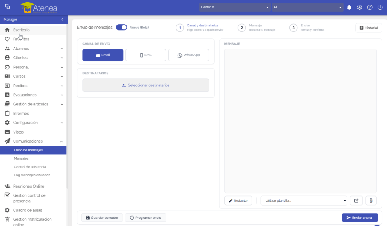387x226 pixels.
Task: Click the Redactar button
Action: (x=238, y=201)
